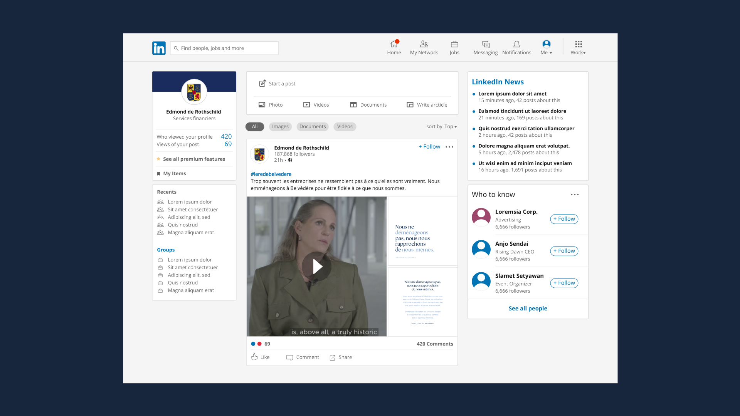Screen dimensions: 740x416
Task: Follow Slamet Setyawan
Action: pos(564,283)
